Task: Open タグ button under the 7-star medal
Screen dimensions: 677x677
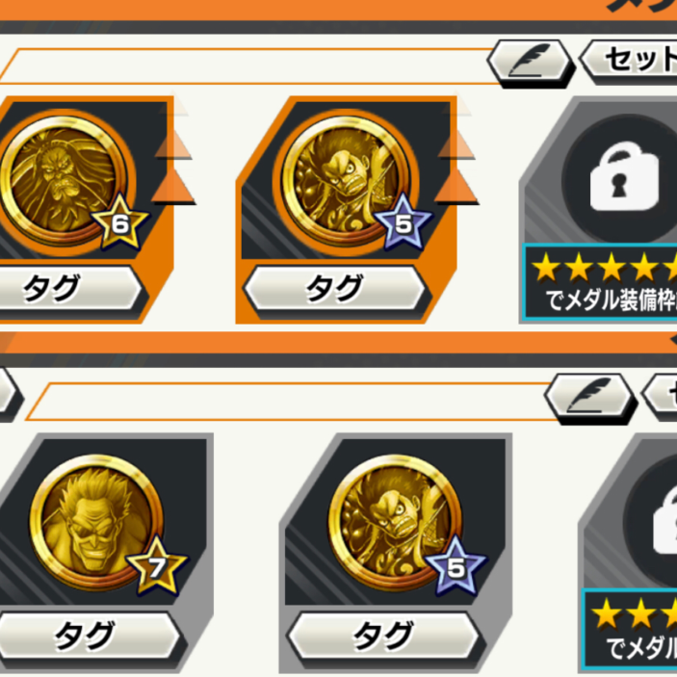Action: pyautogui.click(x=87, y=635)
